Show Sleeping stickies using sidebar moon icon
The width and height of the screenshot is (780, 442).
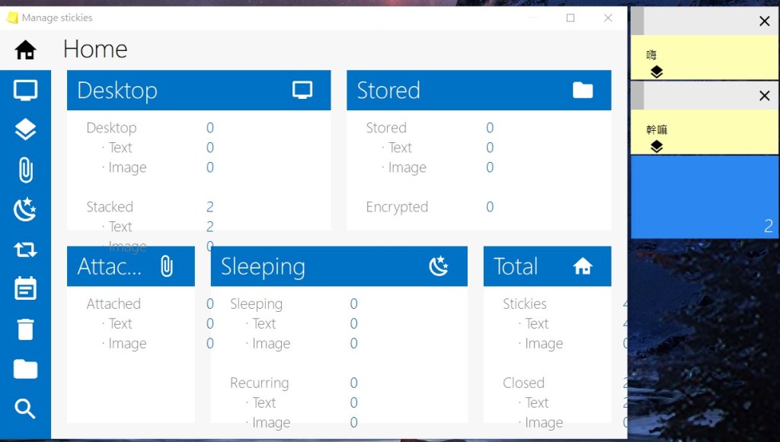[25, 209]
